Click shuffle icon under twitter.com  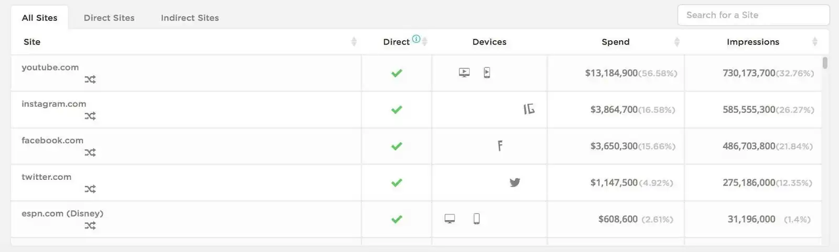tap(90, 189)
